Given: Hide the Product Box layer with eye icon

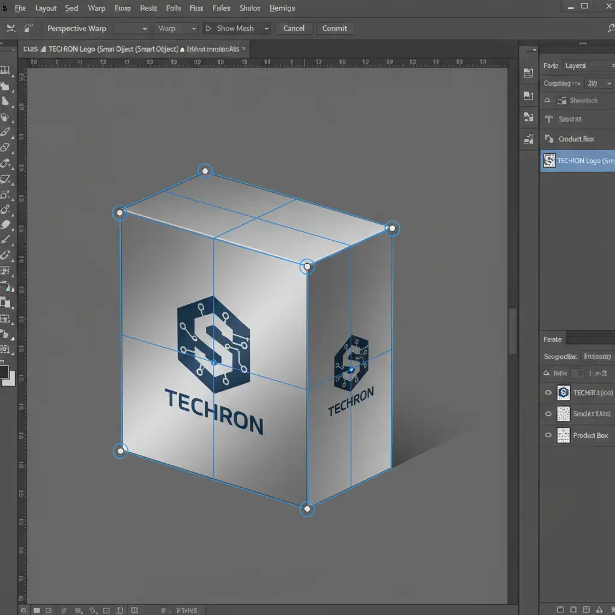Looking at the screenshot, I should coord(548,435).
